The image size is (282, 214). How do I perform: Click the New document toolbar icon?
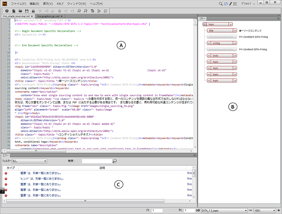pos(14,11)
